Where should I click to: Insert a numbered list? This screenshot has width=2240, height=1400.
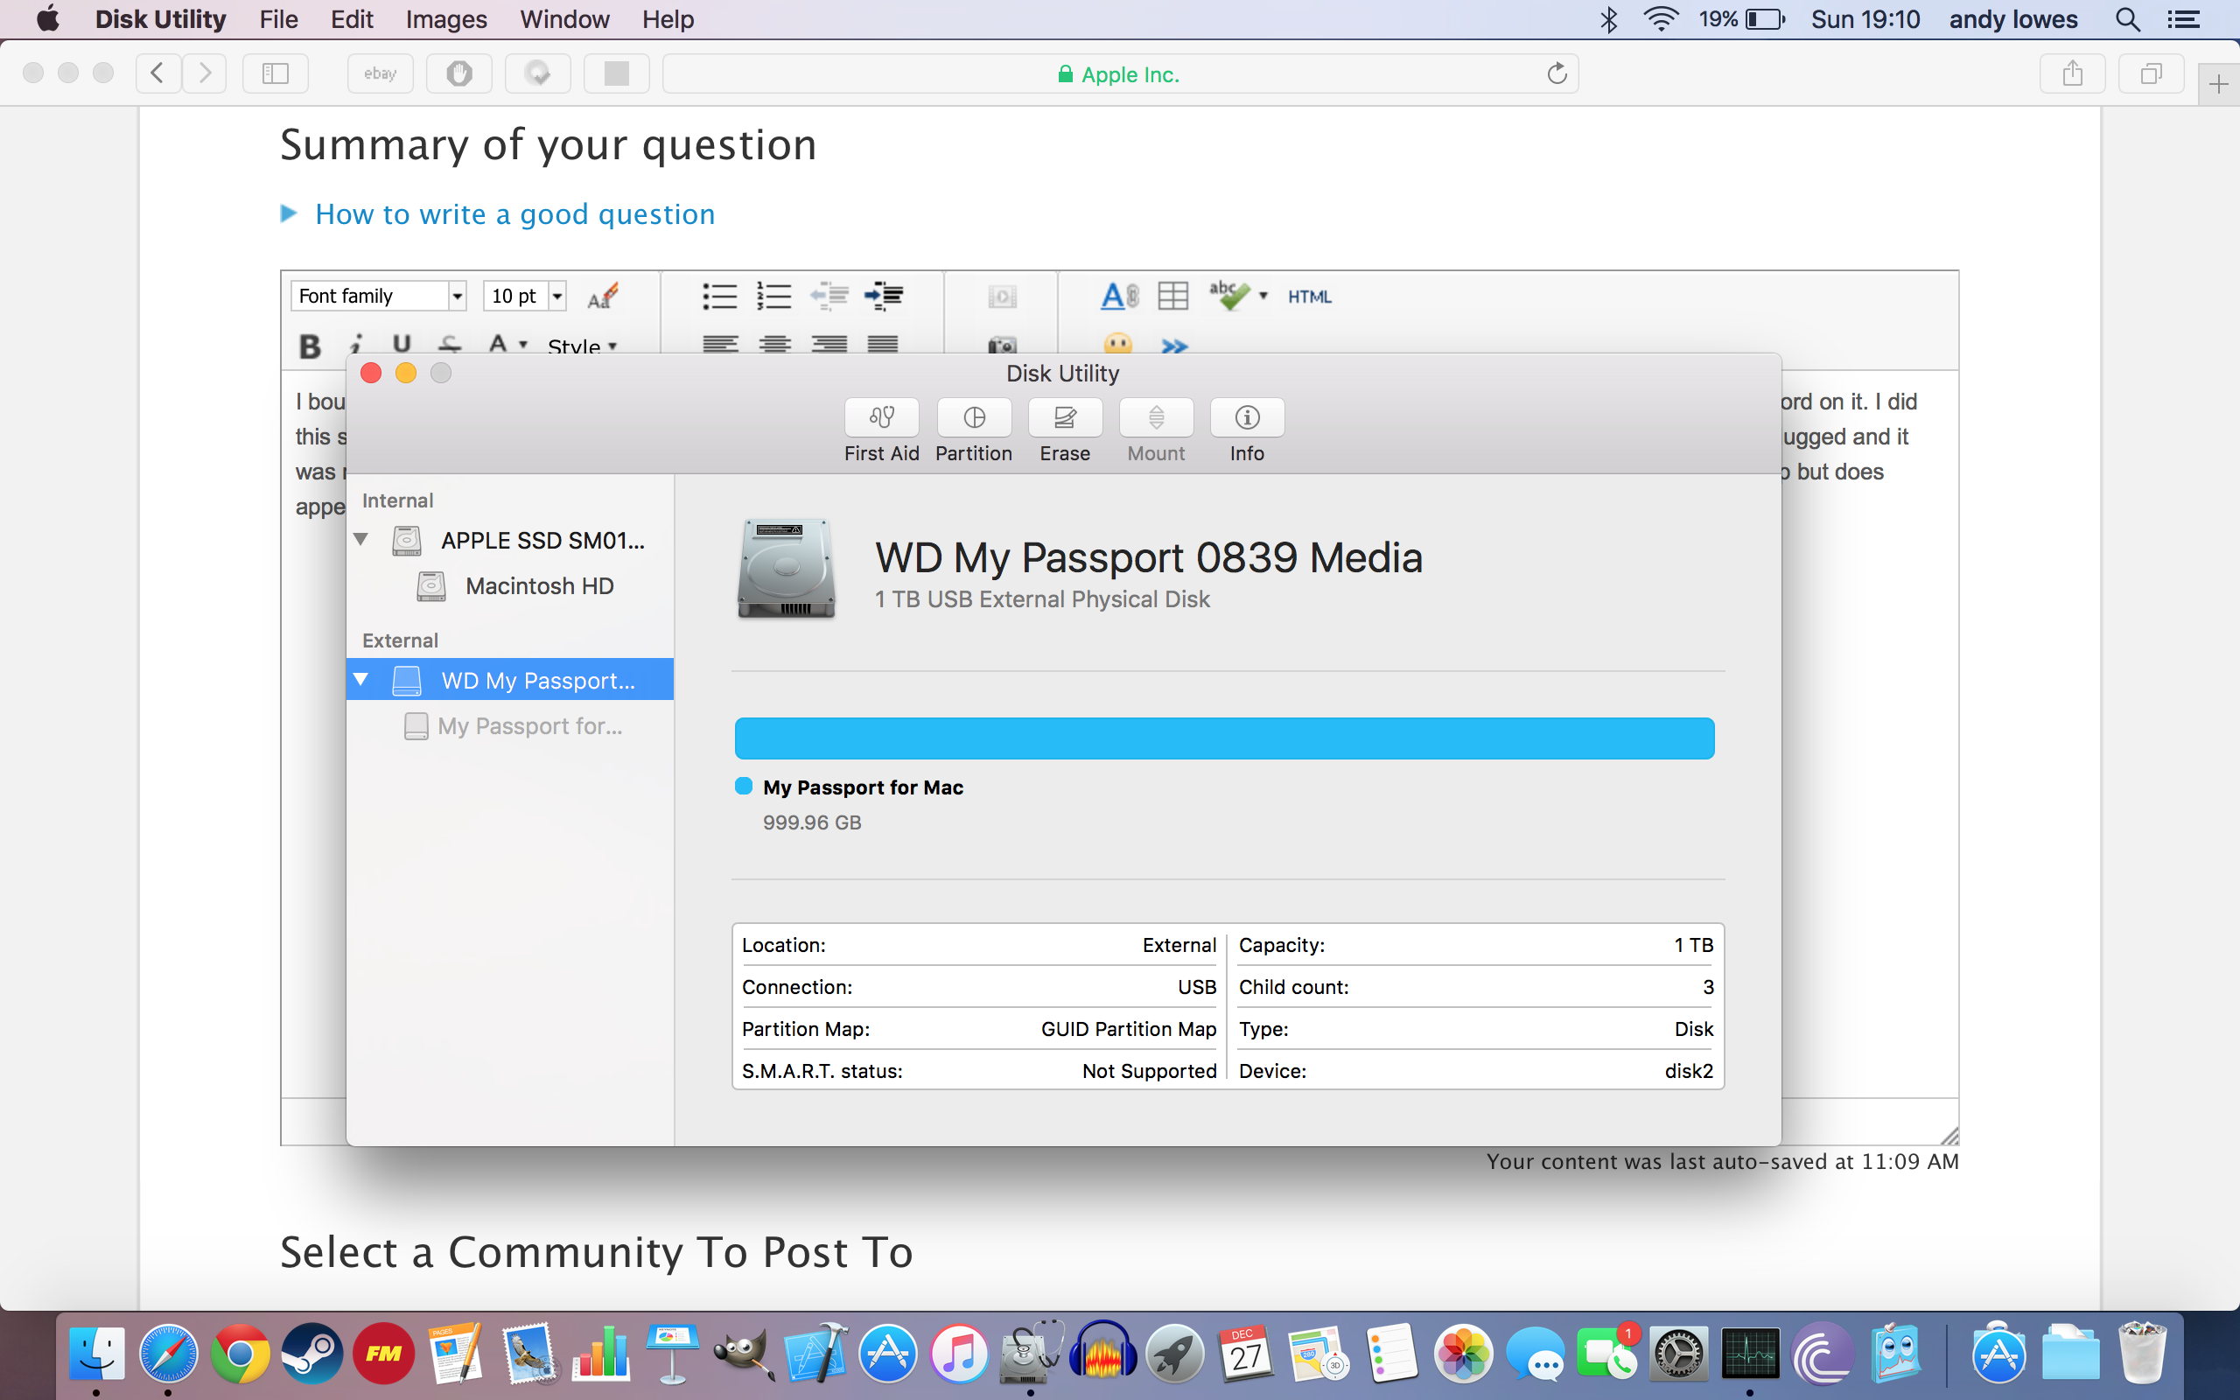pyautogui.click(x=773, y=296)
